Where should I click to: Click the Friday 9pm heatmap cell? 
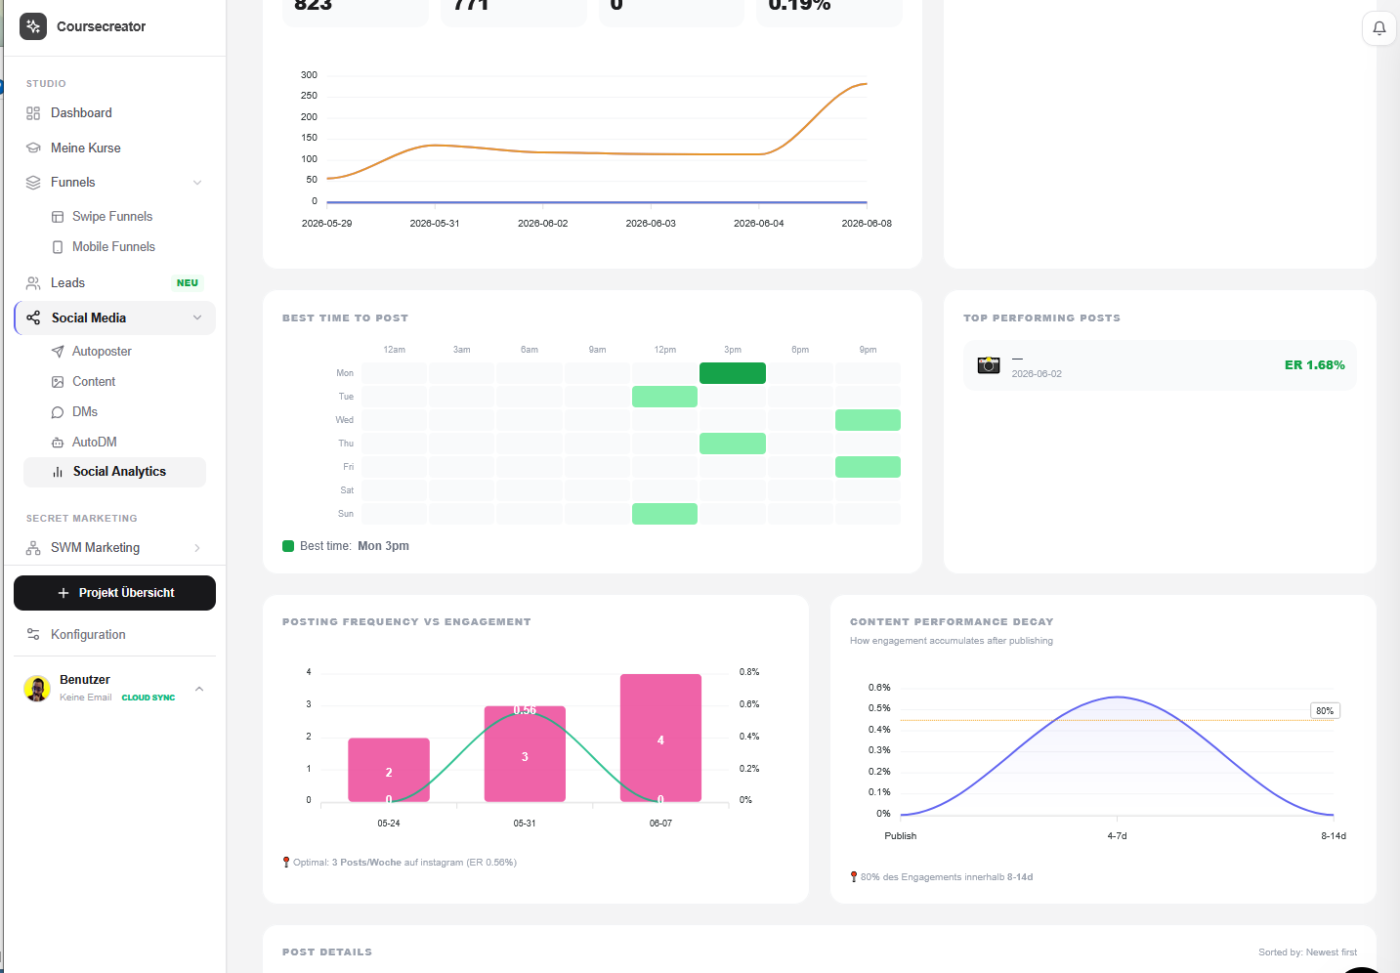[868, 467]
